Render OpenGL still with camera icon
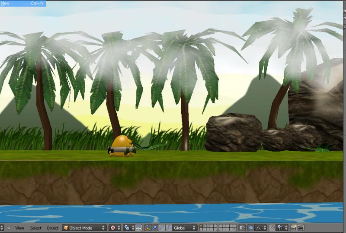This screenshot has width=346, height=233. (294, 228)
